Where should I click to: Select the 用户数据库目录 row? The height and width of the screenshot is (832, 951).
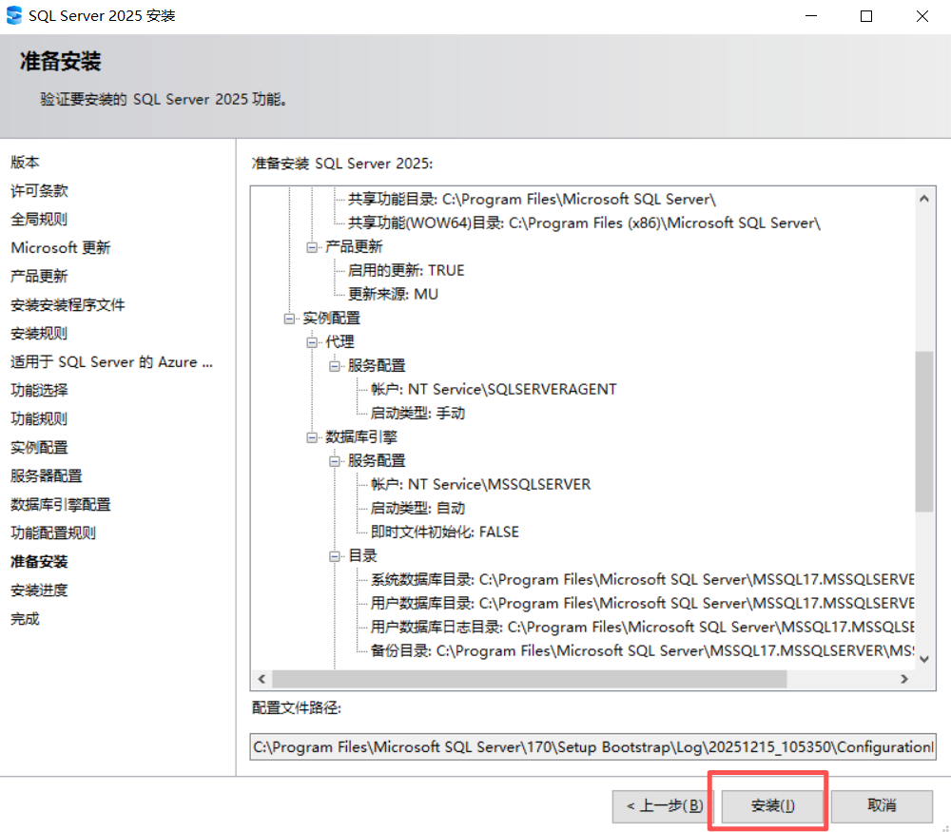coord(642,604)
